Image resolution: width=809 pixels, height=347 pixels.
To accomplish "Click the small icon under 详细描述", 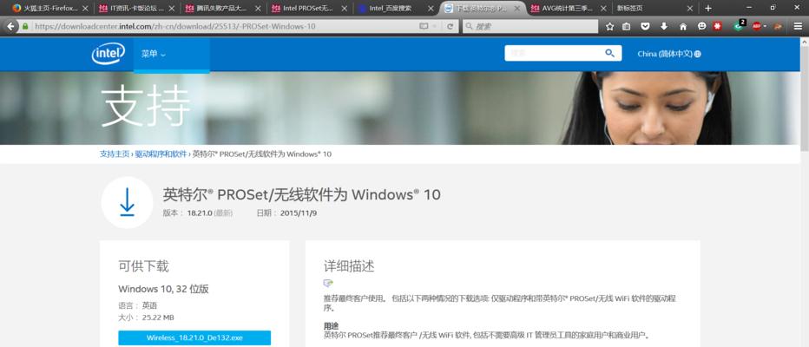I will pyautogui.click(x=328, y=283).
